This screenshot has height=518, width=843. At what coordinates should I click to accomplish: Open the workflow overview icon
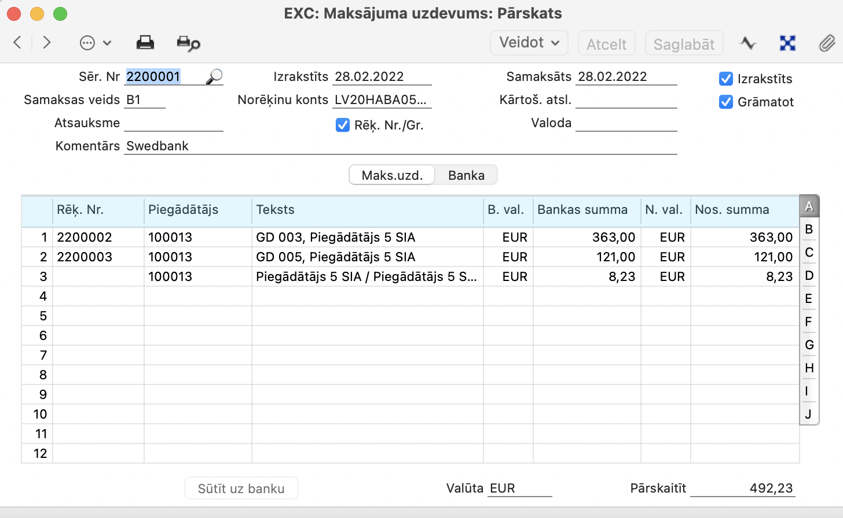tap(787, 43)
